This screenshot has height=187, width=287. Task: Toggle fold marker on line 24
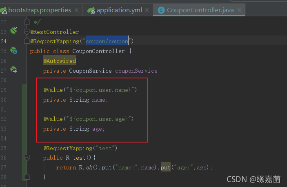point(27,41)
